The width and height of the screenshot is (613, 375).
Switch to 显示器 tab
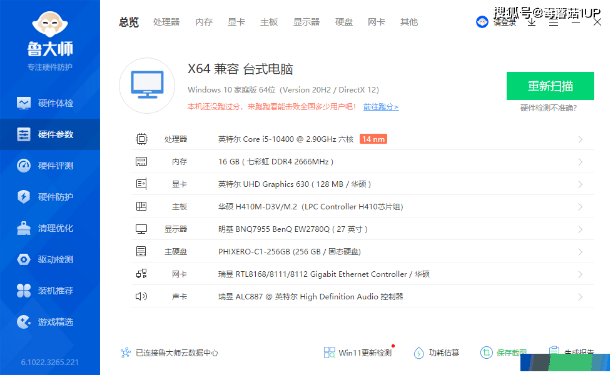[x=306, y=22]
